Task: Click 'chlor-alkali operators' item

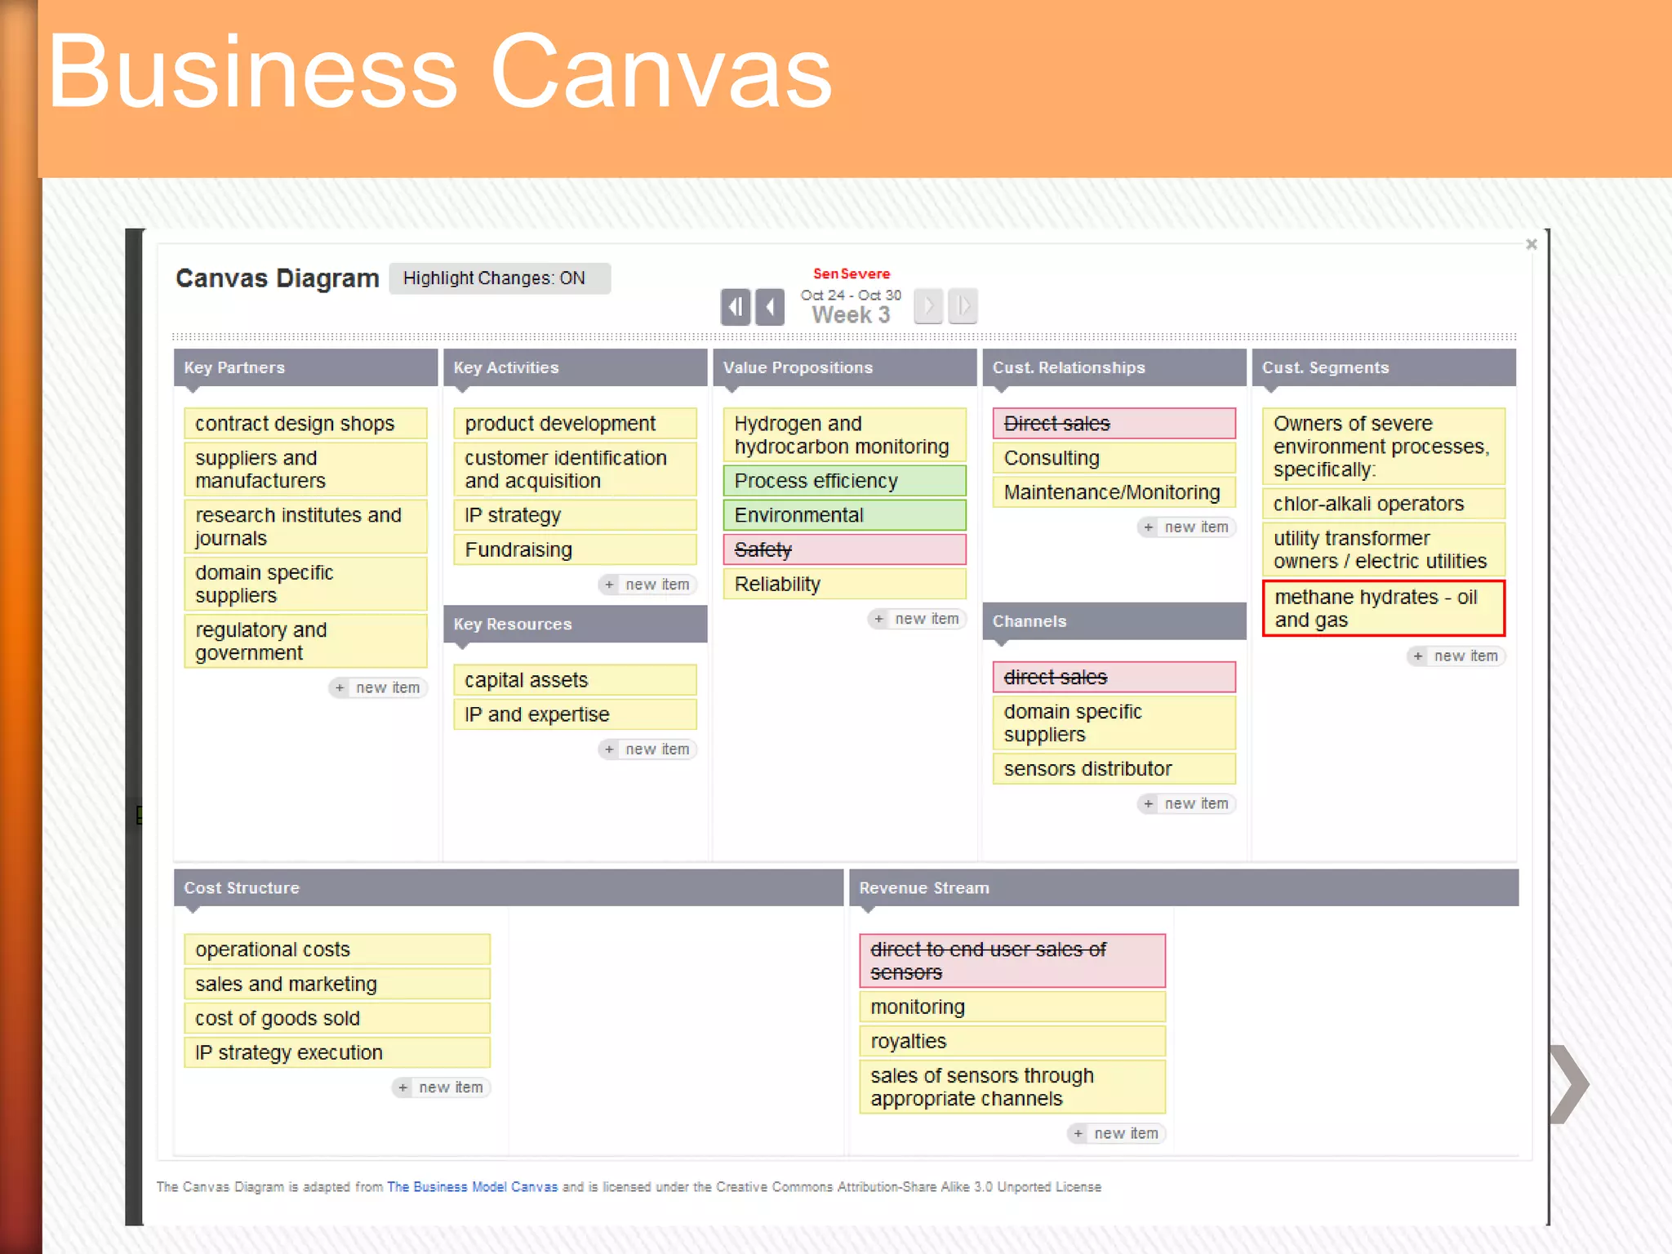Action: pyautogui.click(x=1384, y=504)
